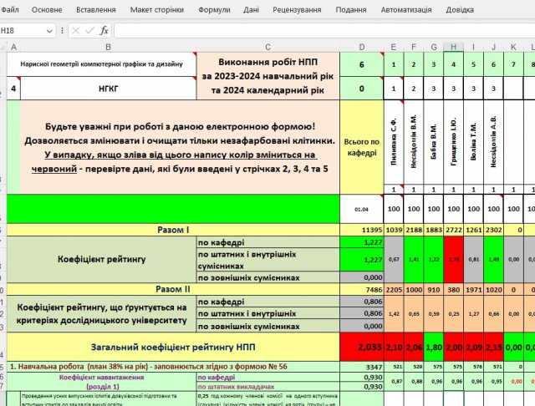Select column D header
Image resolution: width=535 pixels, height=406 pixels.
click(362, 47)
